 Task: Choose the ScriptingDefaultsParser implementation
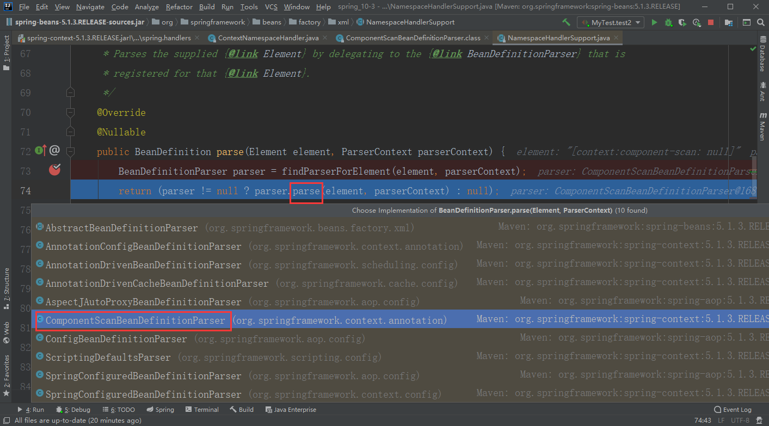point(400,357)
